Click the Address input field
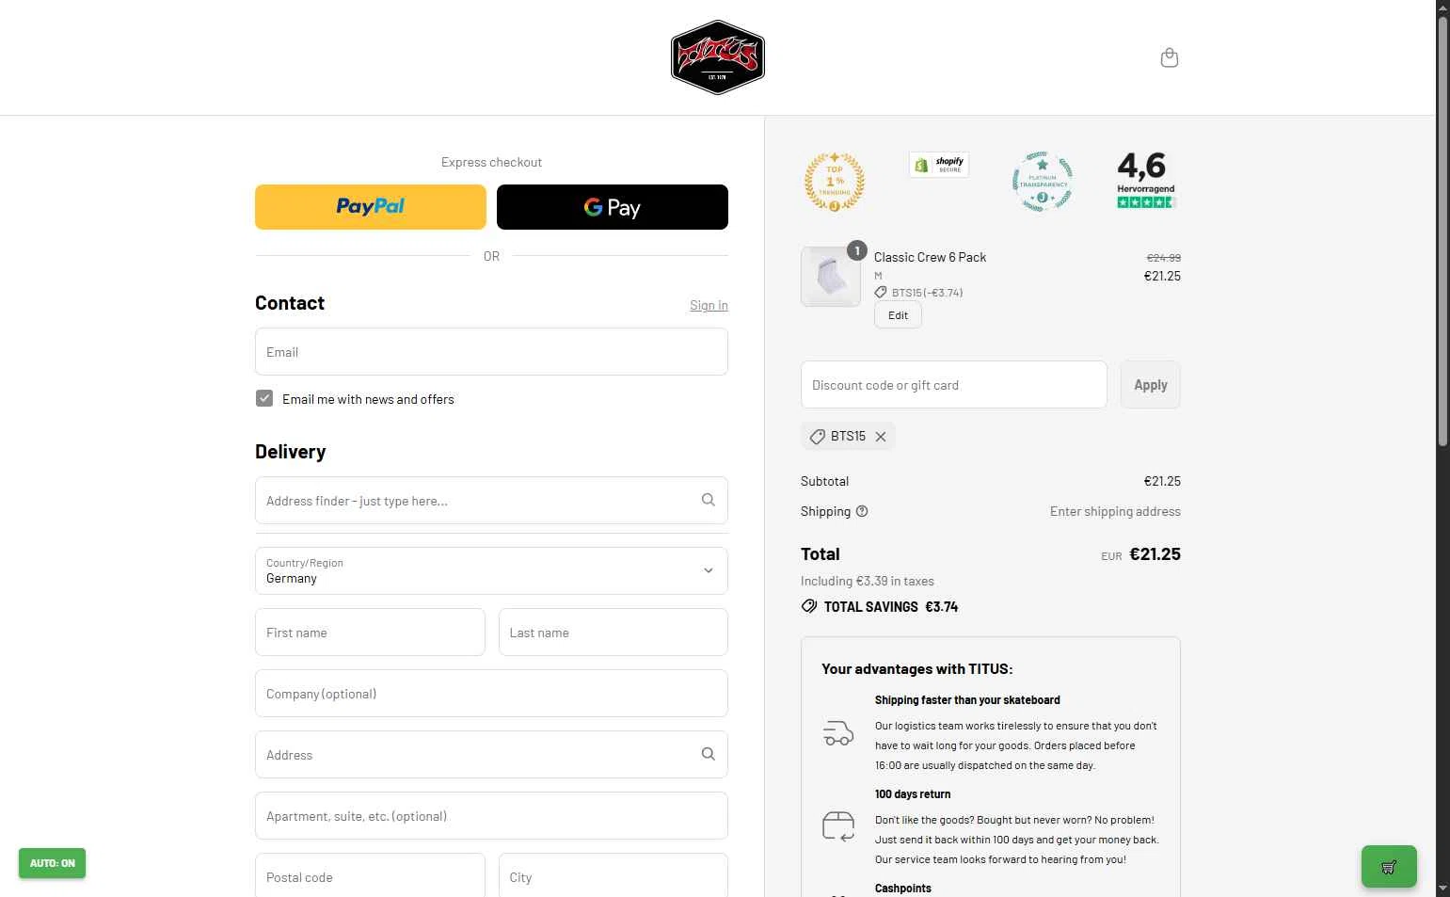 tap(491, 754)
